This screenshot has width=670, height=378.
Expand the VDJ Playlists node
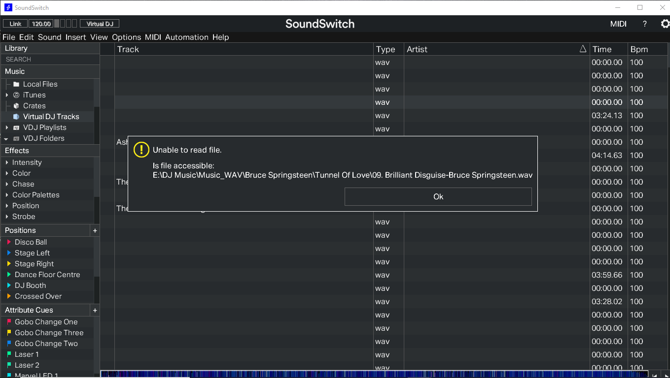tap(7, 127)
